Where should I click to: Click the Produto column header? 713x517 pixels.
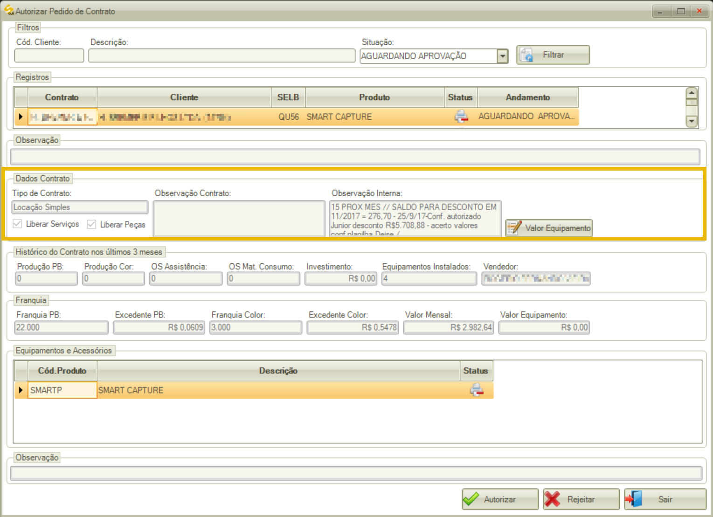coord(374,97)
